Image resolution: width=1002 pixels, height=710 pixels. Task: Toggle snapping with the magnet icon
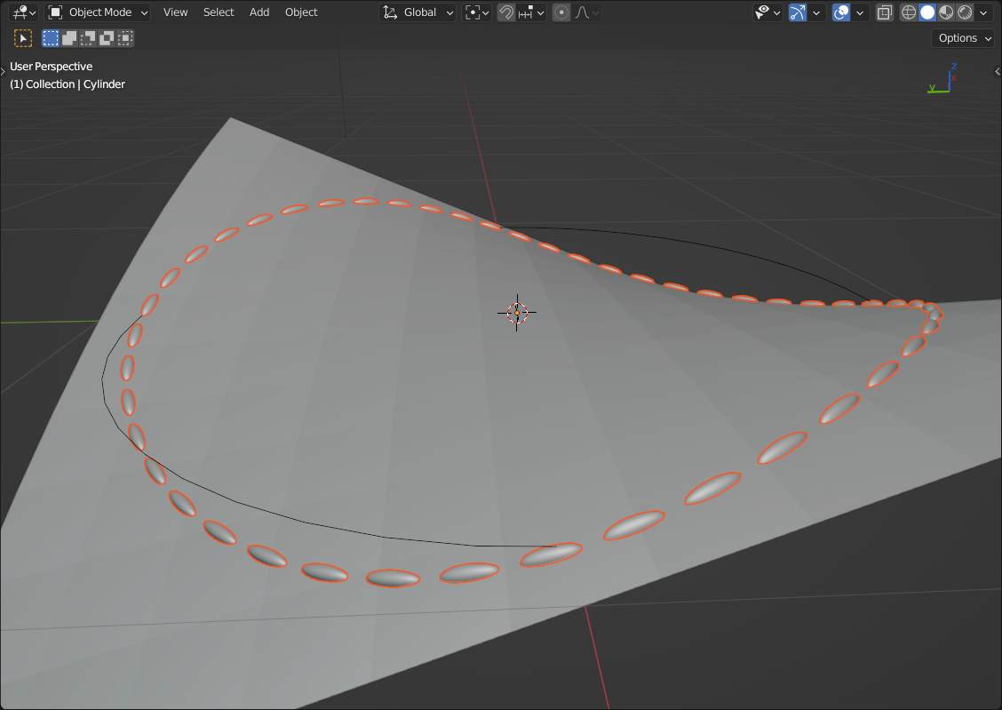pos(505,12)
